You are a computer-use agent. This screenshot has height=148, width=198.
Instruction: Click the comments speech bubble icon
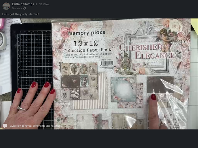coord(5,125)
